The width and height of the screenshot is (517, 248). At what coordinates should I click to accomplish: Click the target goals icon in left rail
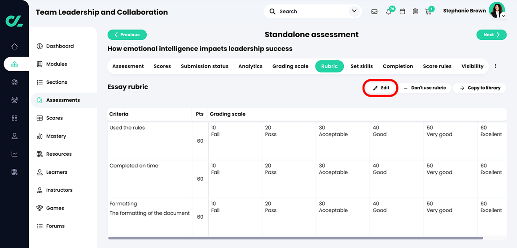click(14, 82)
